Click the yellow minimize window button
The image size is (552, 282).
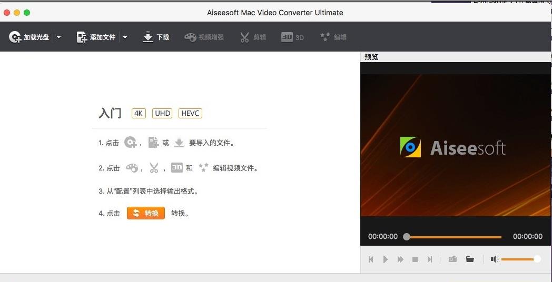point(16,13)
